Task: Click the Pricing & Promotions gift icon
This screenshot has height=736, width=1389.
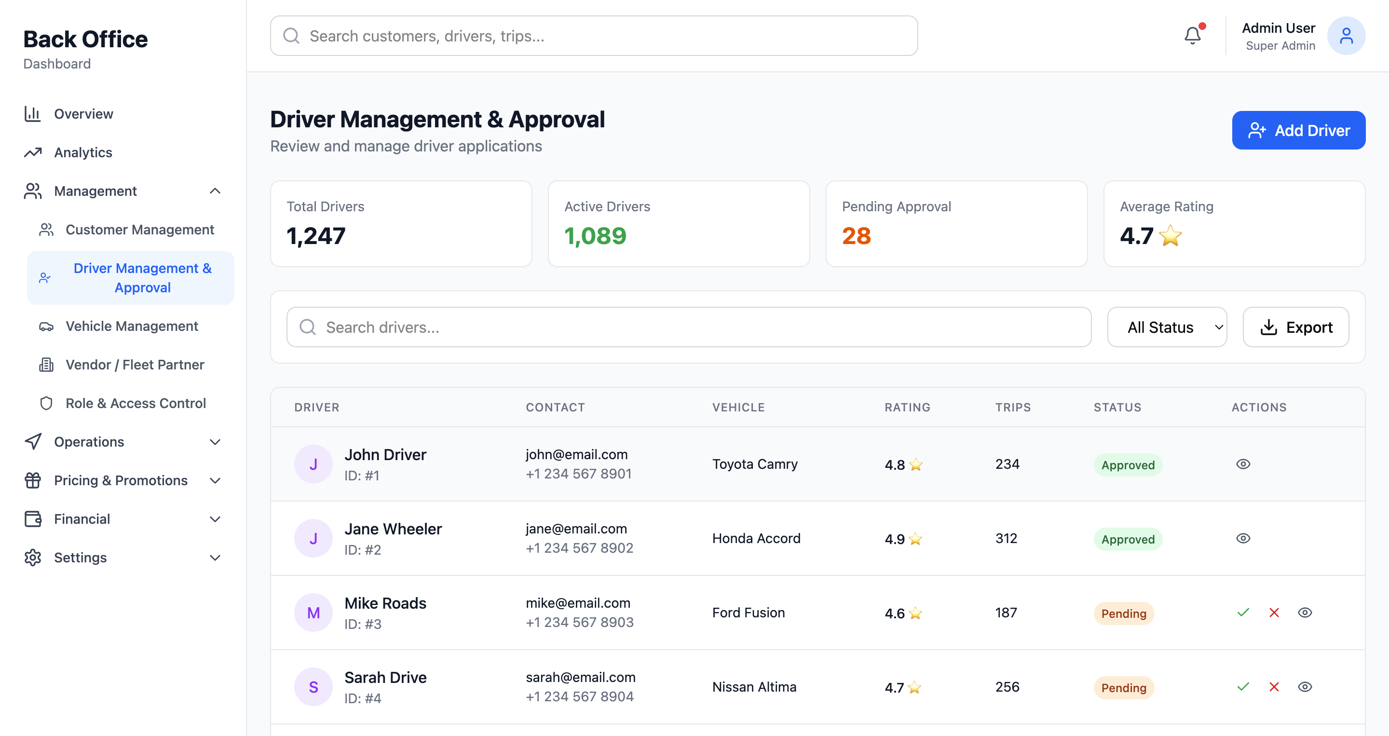Action: pyautogui.click(x=32, y=480)
